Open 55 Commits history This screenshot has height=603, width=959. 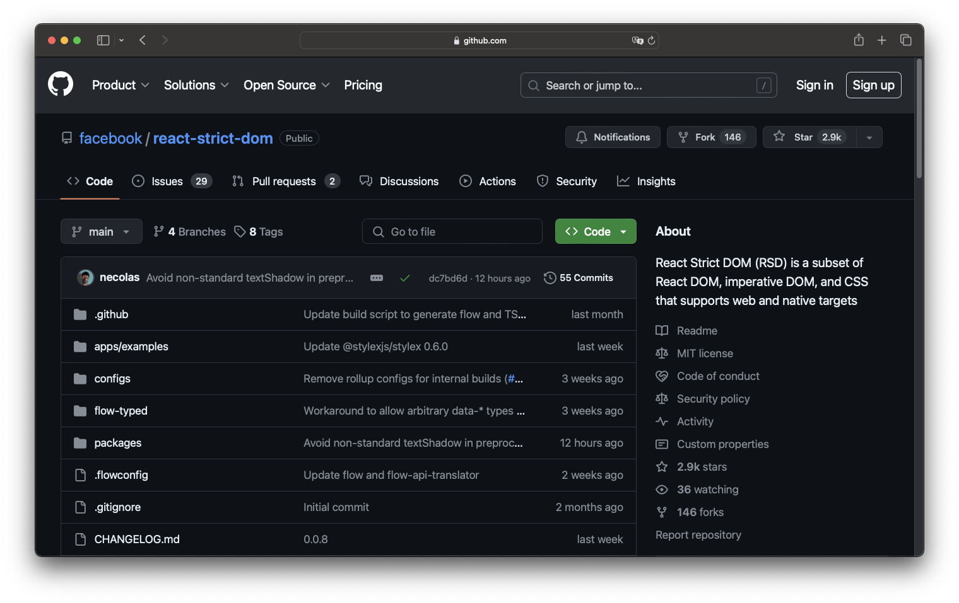click(x=579, y=278)
